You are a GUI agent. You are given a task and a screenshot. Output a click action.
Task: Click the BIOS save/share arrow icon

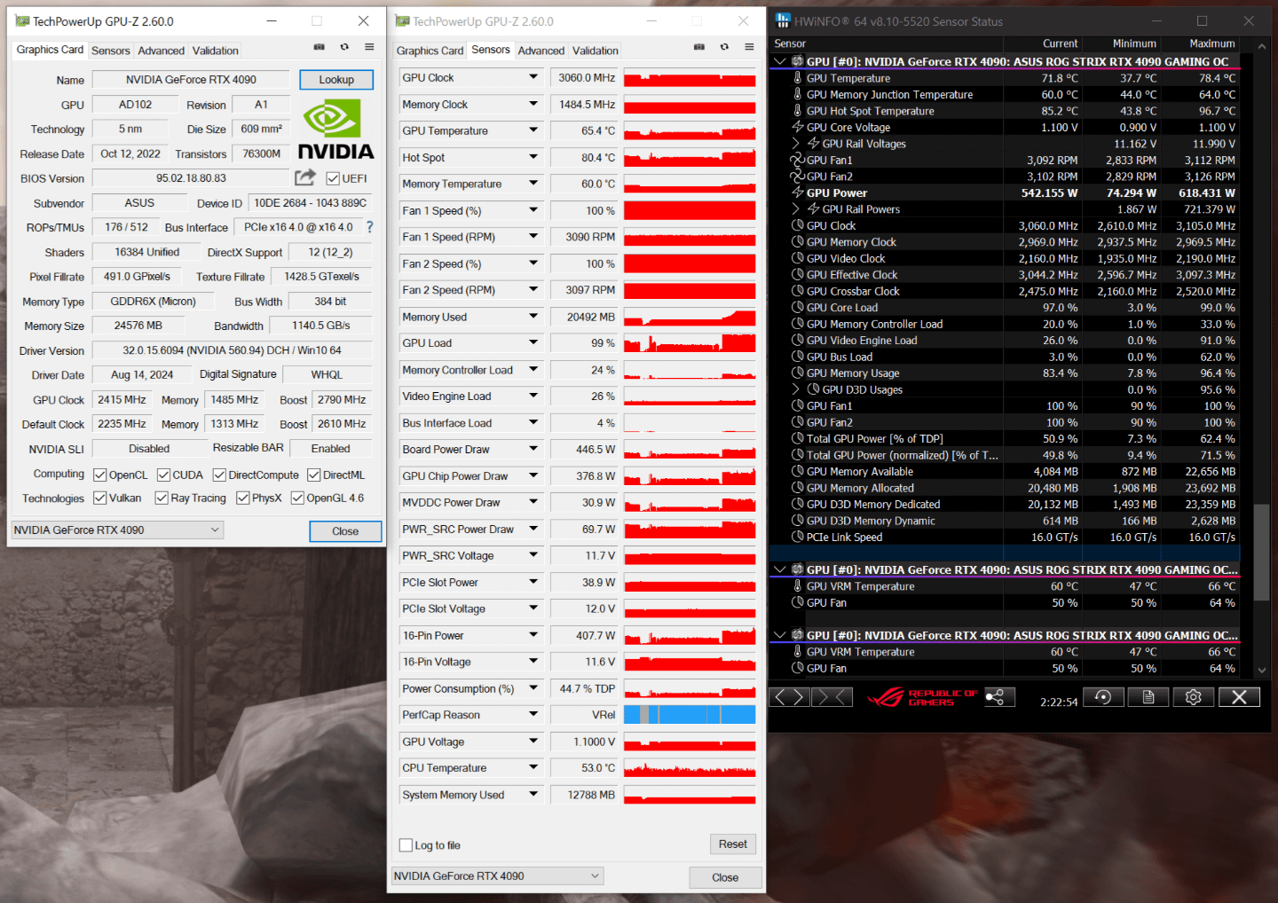[x=305, y=177]
